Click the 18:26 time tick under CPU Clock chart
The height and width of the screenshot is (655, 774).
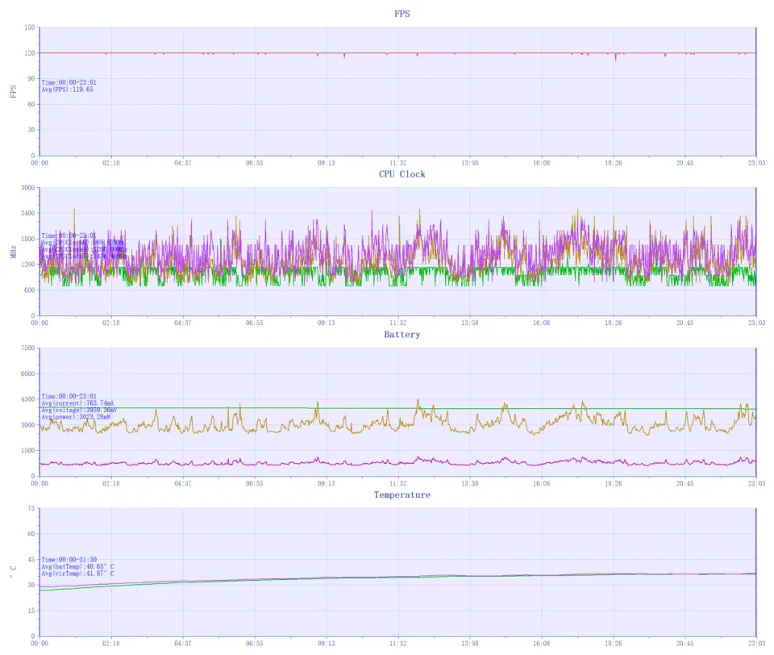(x=613, y=323)
